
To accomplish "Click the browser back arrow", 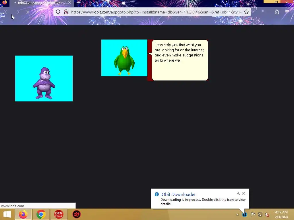I will (x=7, y=12).
